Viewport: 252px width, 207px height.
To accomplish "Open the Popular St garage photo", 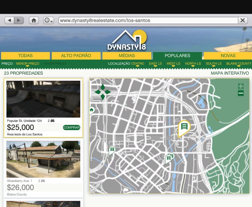I will click(x=43, y=99).
